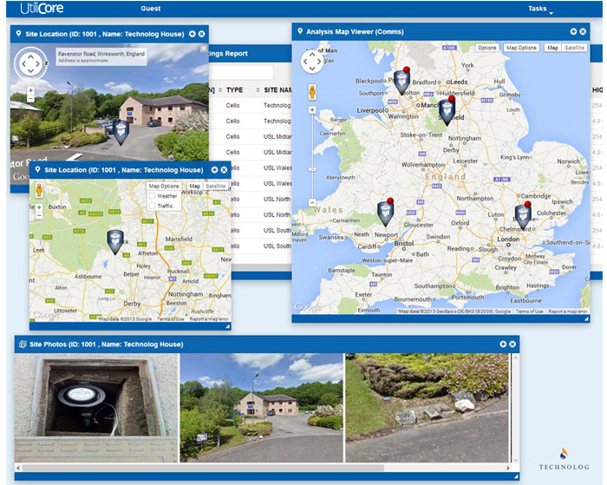Select Pegman in the Analysis Map Viewer

(x=312, y=92)
